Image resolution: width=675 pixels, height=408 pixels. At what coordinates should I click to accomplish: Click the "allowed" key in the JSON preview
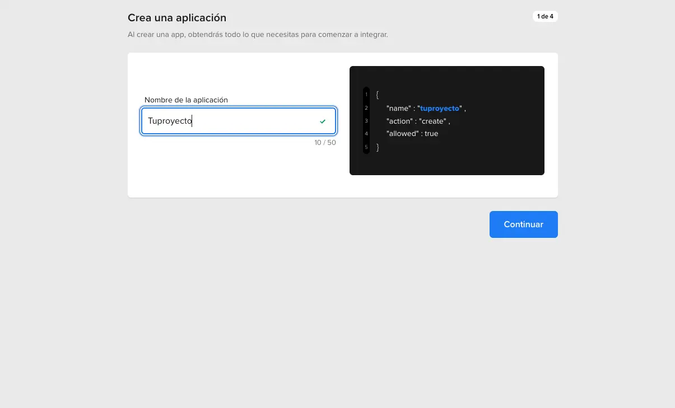pos(402,134)
